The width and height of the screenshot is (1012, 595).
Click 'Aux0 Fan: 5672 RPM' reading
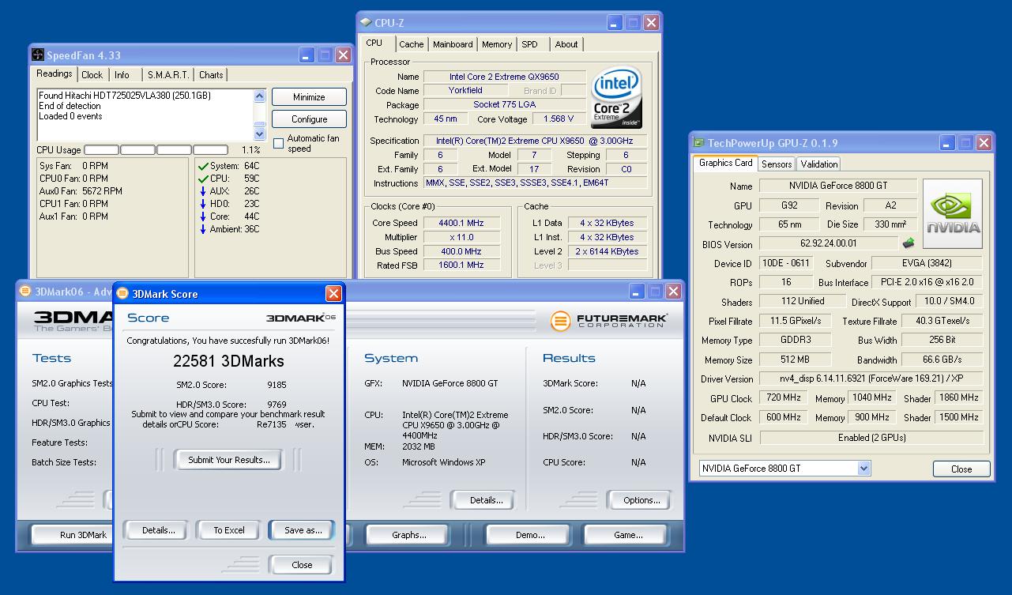coord(81,191)
